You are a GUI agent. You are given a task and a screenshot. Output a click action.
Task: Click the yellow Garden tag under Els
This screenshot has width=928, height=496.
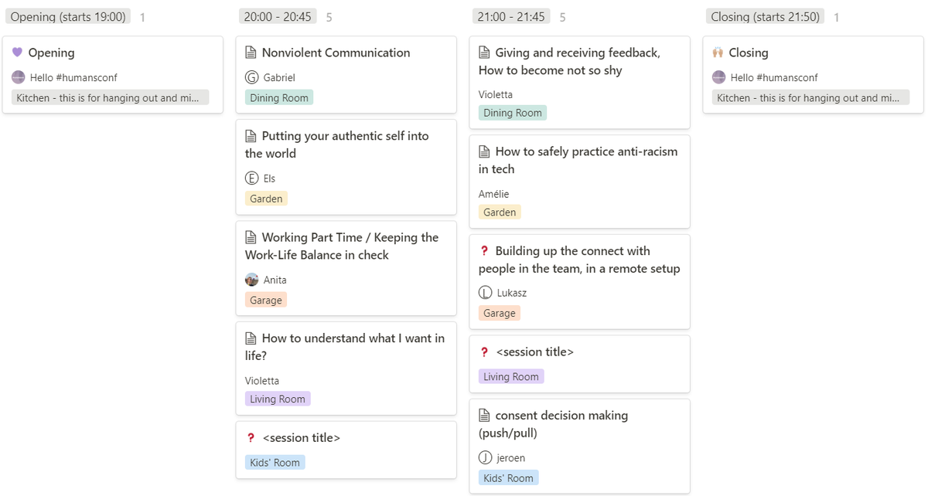pyautogui.click(x=266, y=199)
